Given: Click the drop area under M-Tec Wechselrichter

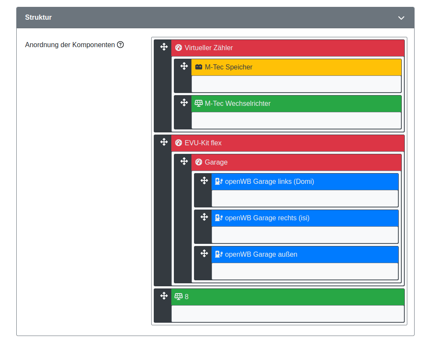Looking at the screenshot, I should [296, 120].
